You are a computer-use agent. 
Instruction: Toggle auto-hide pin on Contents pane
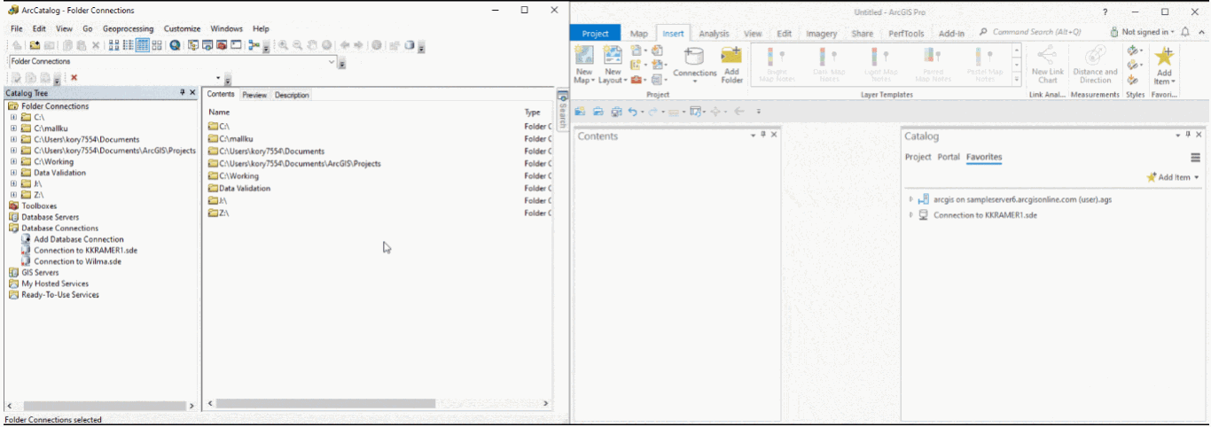pos(763,135)
